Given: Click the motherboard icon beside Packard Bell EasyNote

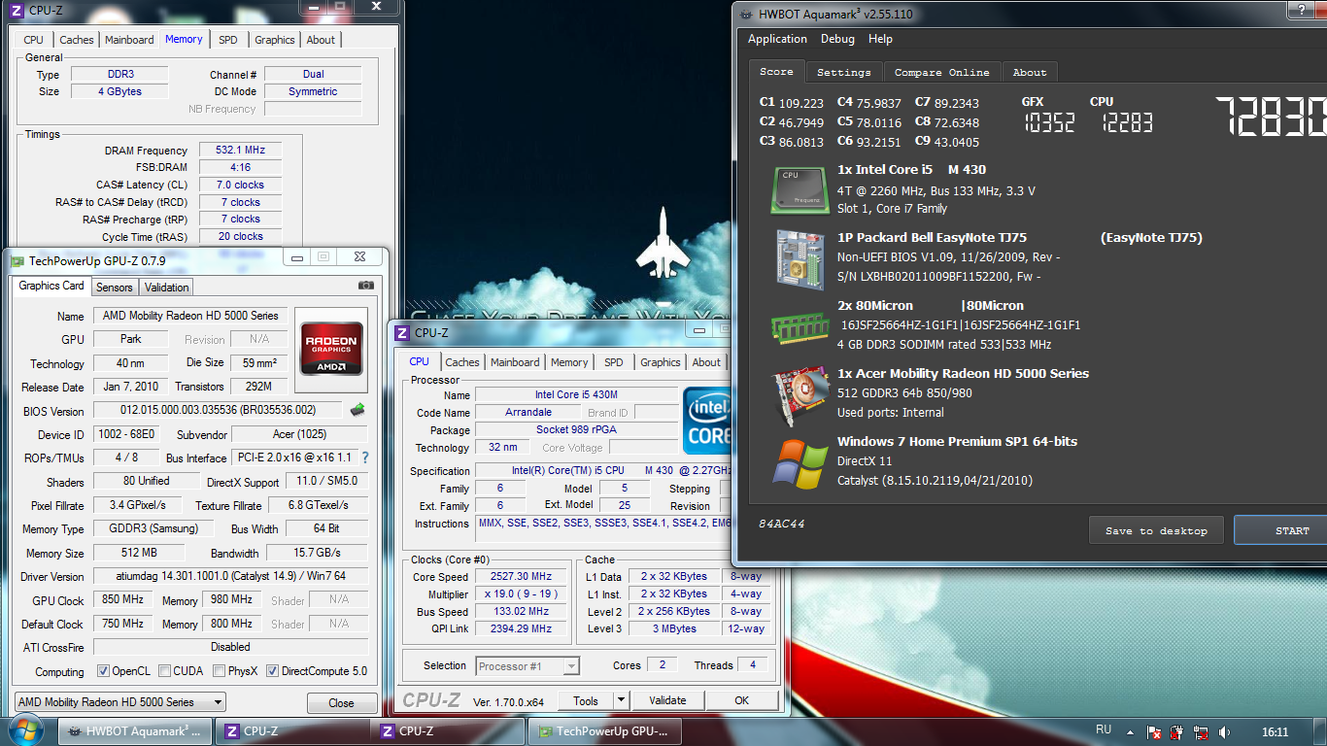Looking at the screenshot, I should coord(800,258).
